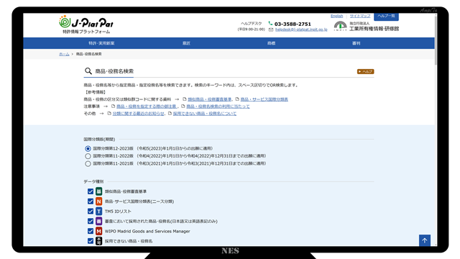460x259 pixels.
Task: Click the green 基 icon for 類似商品・役務審査基準
Action: pyautogui.click(x=99, y=191)
